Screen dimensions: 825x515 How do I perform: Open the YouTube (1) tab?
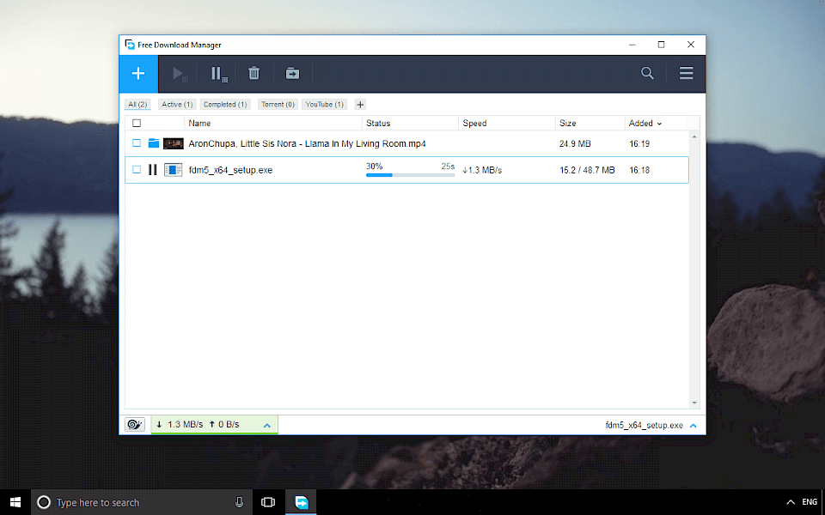(325, 104)
